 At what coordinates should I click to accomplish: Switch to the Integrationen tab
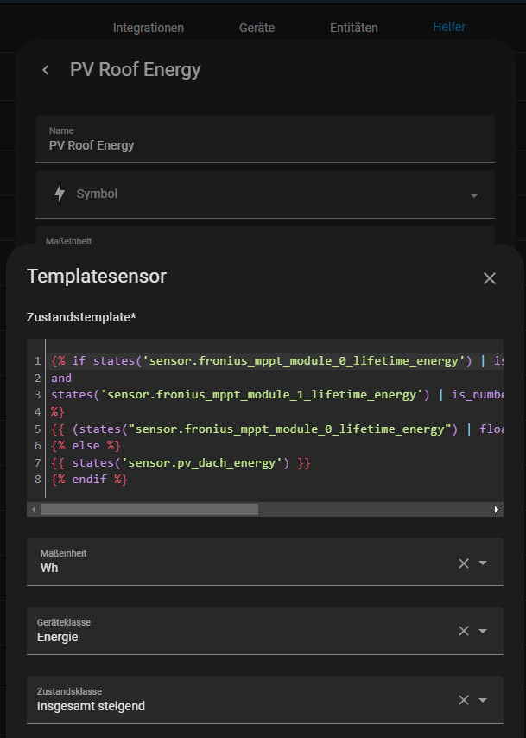point(149,28)
